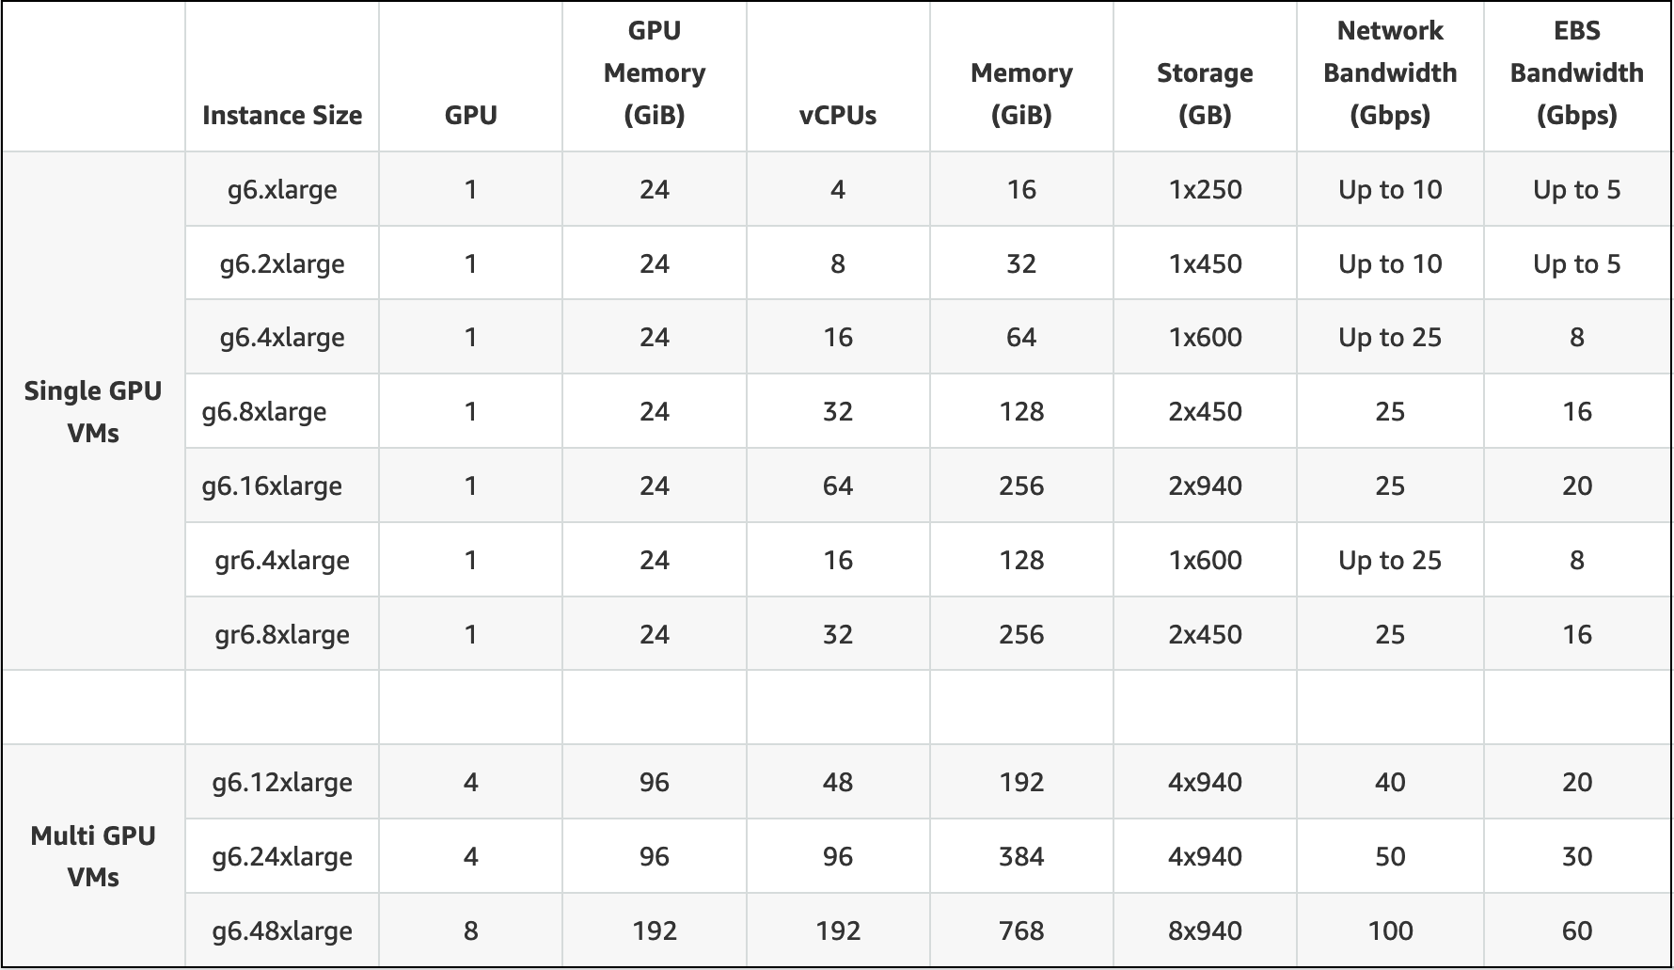Viewport: 1674px width, 970px height.
Task: Click the g6.48xlarge instance name
Action: click(282, 930)
